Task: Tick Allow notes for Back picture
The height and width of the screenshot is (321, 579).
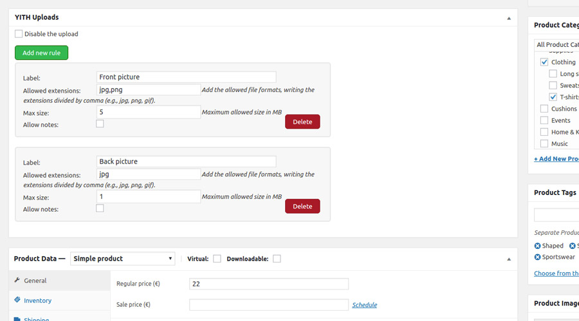Action: coord(100,208)
